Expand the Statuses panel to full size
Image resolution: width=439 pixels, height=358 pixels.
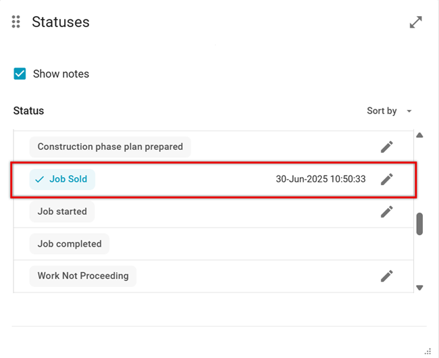pos(416,22)
